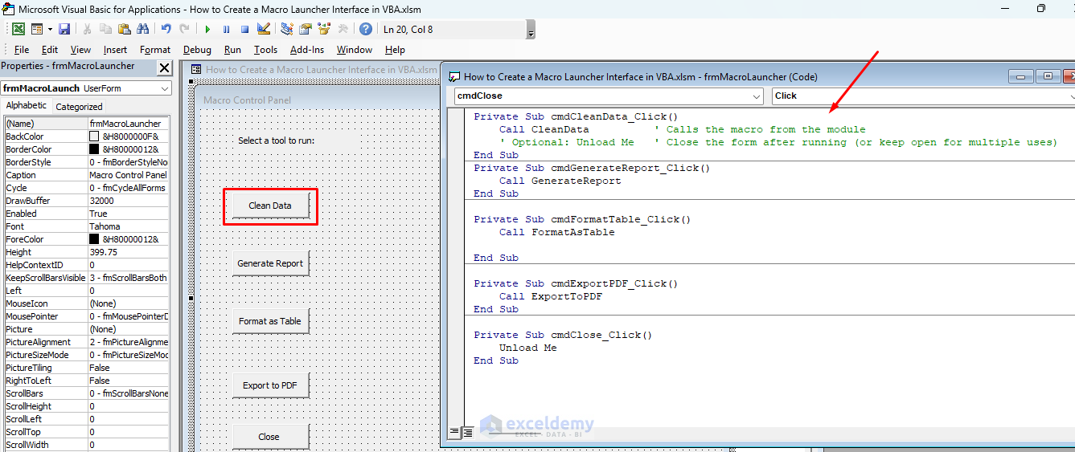Open the cmdClose object dropdown in the Code window

(x=756, y=96)
